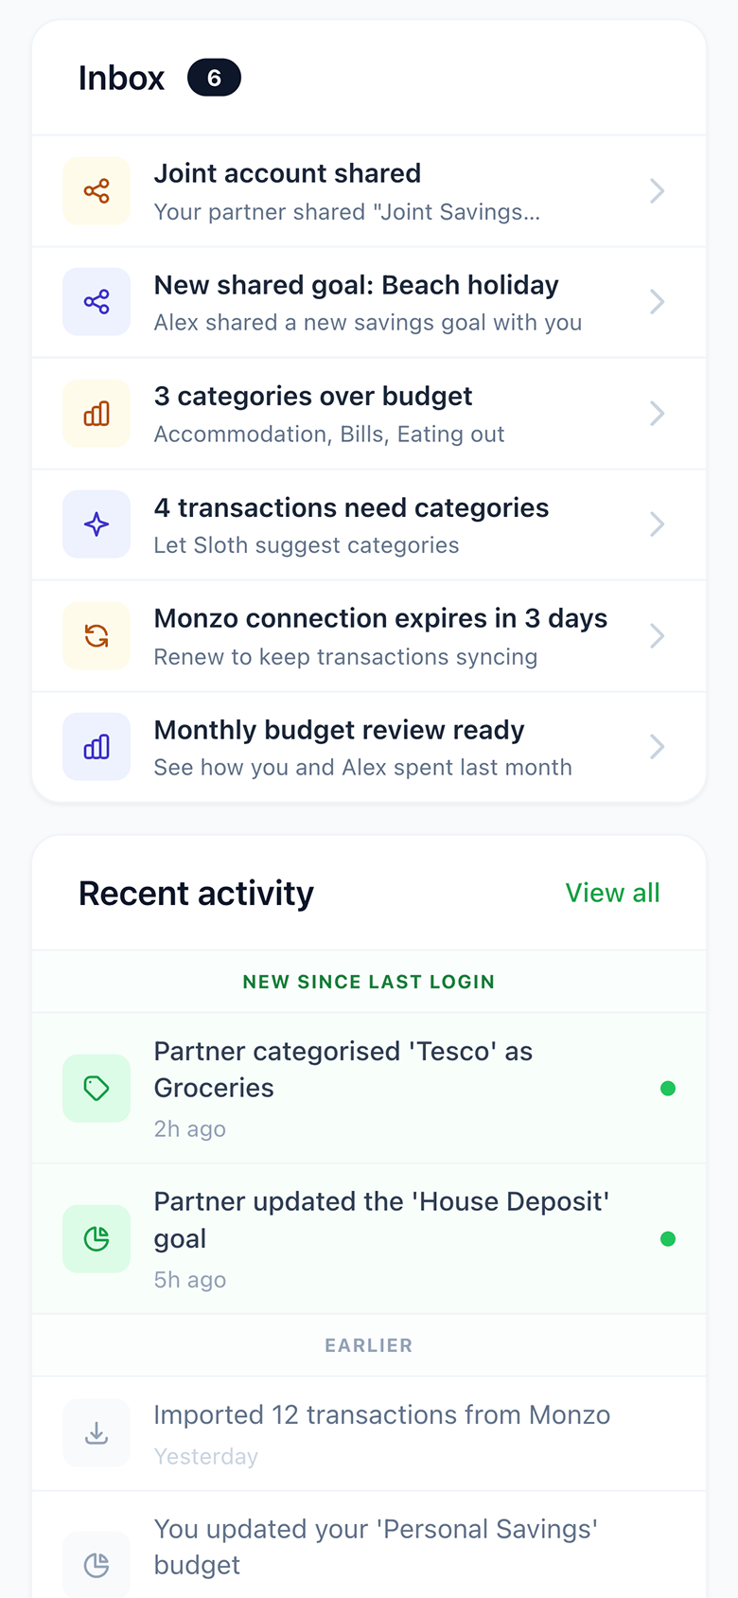Click the green pie chart House Deposit icon
Image resolution: width=738 pixels, height=1598 pixels.
point(97,1239)
